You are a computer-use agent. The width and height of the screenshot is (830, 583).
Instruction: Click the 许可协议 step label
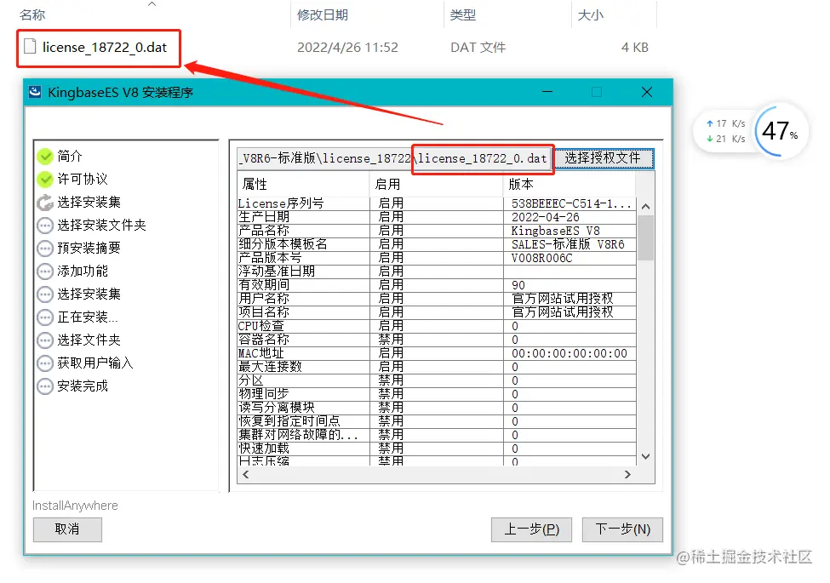pyautogui.click(x=83, y=180)
